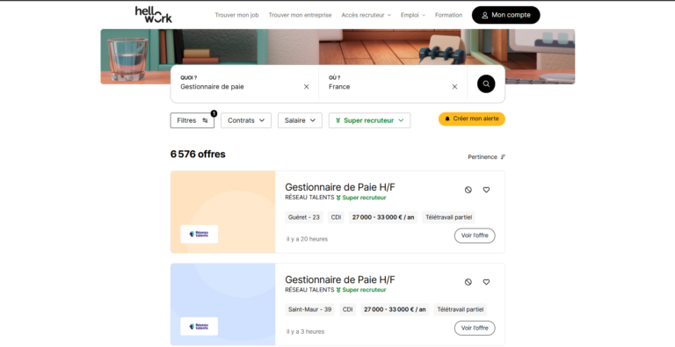Image resolution: width=675 pixels, height=347 pixels.
Task: Go to Trouver mon job
Action: point(236,15)
